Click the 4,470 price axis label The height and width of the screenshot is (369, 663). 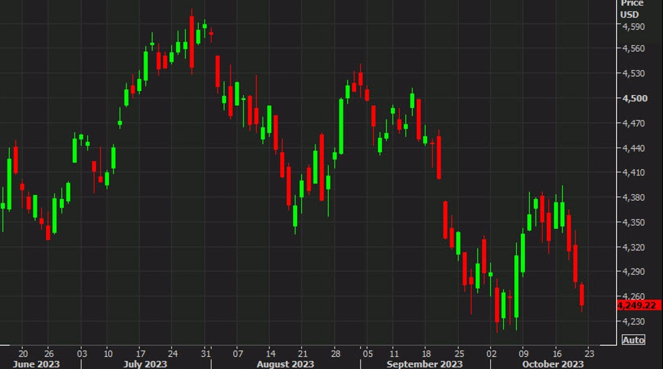click(x=633, y=124)
